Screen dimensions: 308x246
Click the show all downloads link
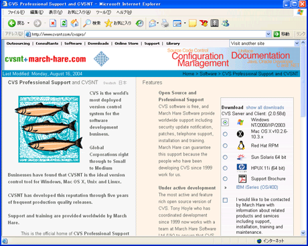coord(265,107)
